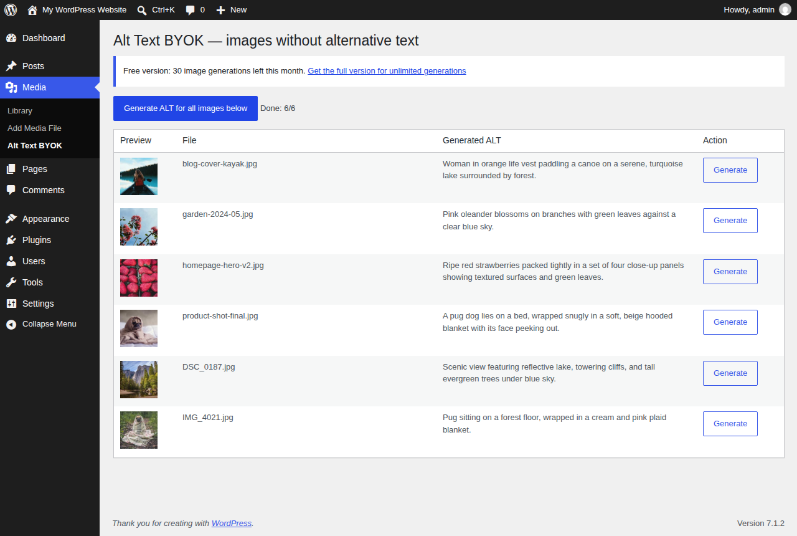Click Version 7.1.2 footer text
The width and height of the screenshot is (797, 536).
pyautogui.click(x=761, y=524)
